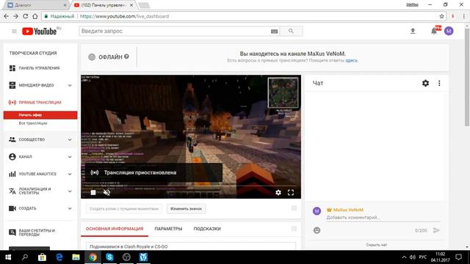Open chat three-dot options menu
Image resolution: width=470 pixels, height=264 pixels.
439,83
